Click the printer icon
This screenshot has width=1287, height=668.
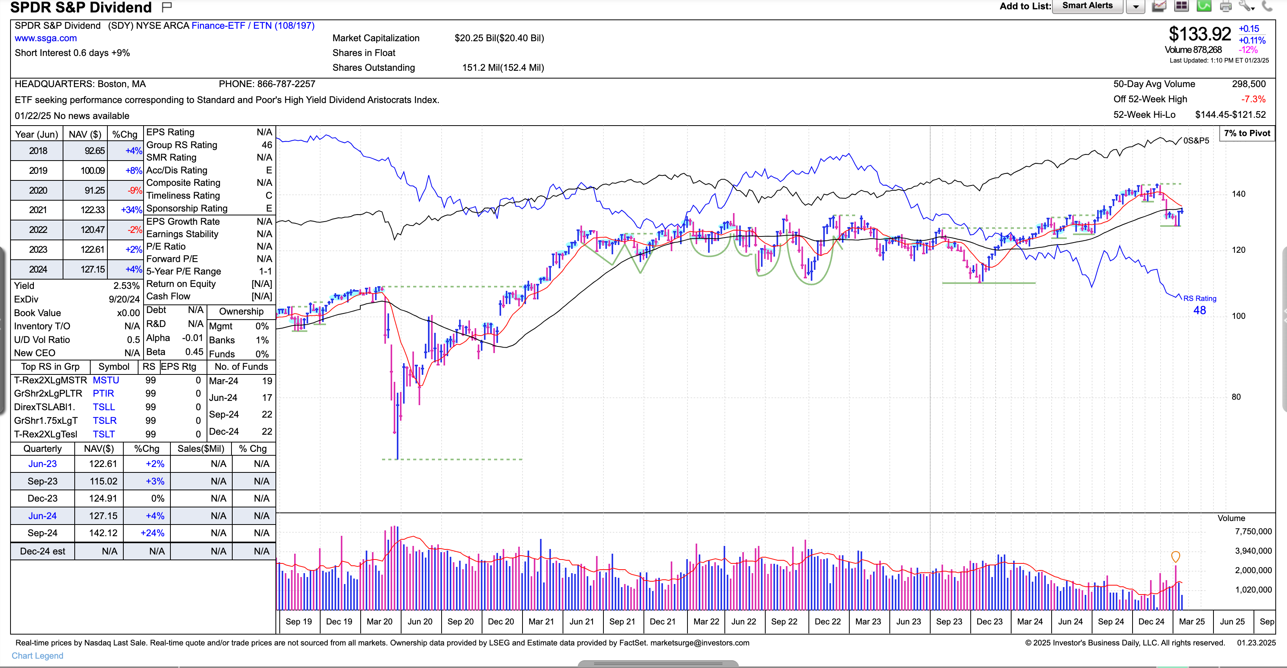pos(1226,7)
